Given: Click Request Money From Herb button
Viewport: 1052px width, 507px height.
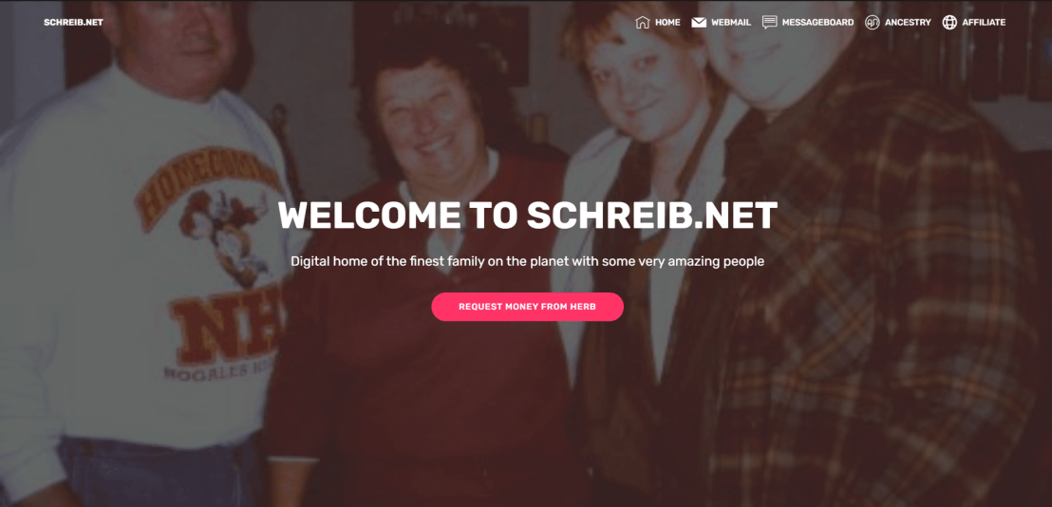Looking at the screenshot, I should (x=527, y=307).
